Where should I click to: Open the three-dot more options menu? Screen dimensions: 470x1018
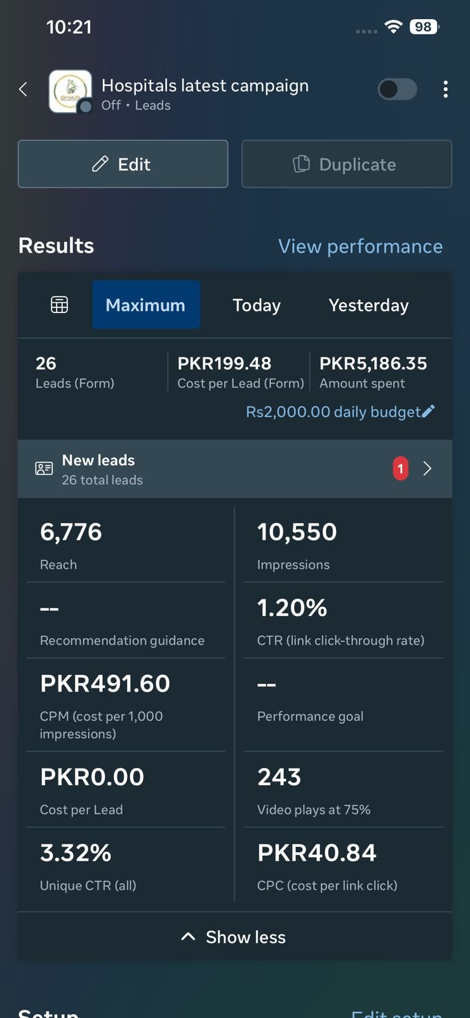click(446, 90)
